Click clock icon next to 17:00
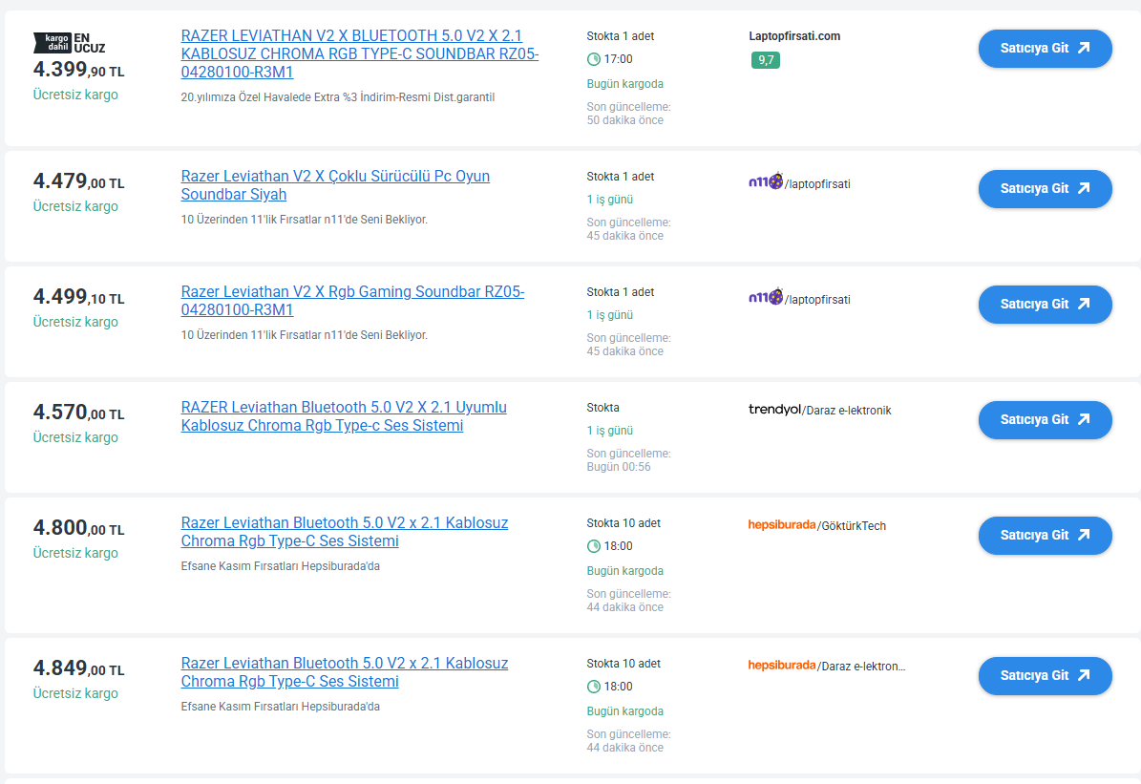The image size is (1141, 784). 594,59
